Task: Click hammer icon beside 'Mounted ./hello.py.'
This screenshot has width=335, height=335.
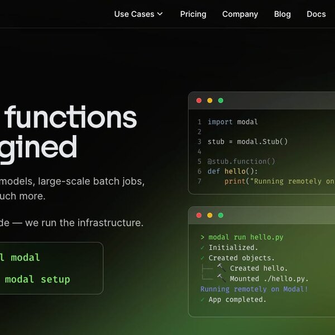Action: click(221, 278)
